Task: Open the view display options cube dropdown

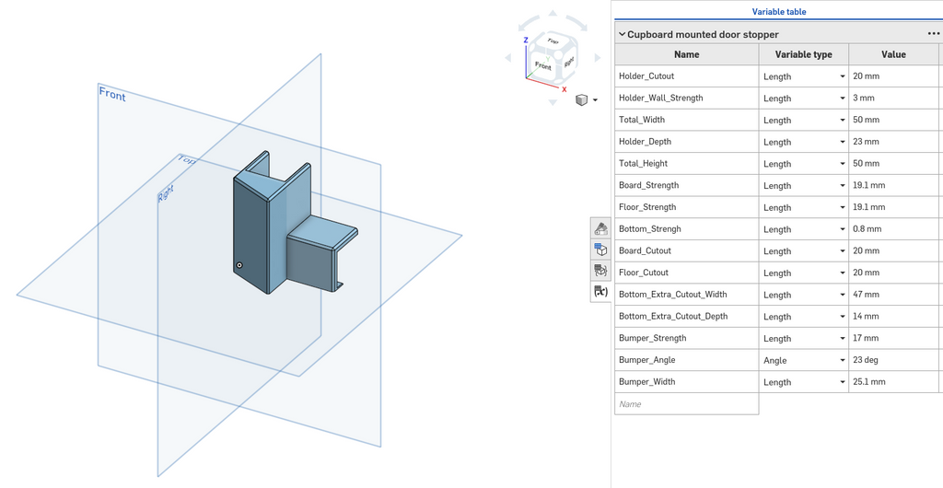Action: pos(587,99)
